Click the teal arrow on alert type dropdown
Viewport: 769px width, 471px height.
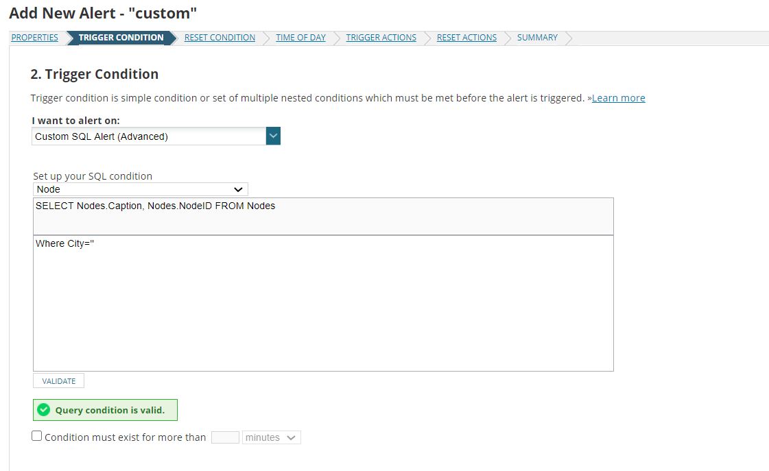coord(273,136)
